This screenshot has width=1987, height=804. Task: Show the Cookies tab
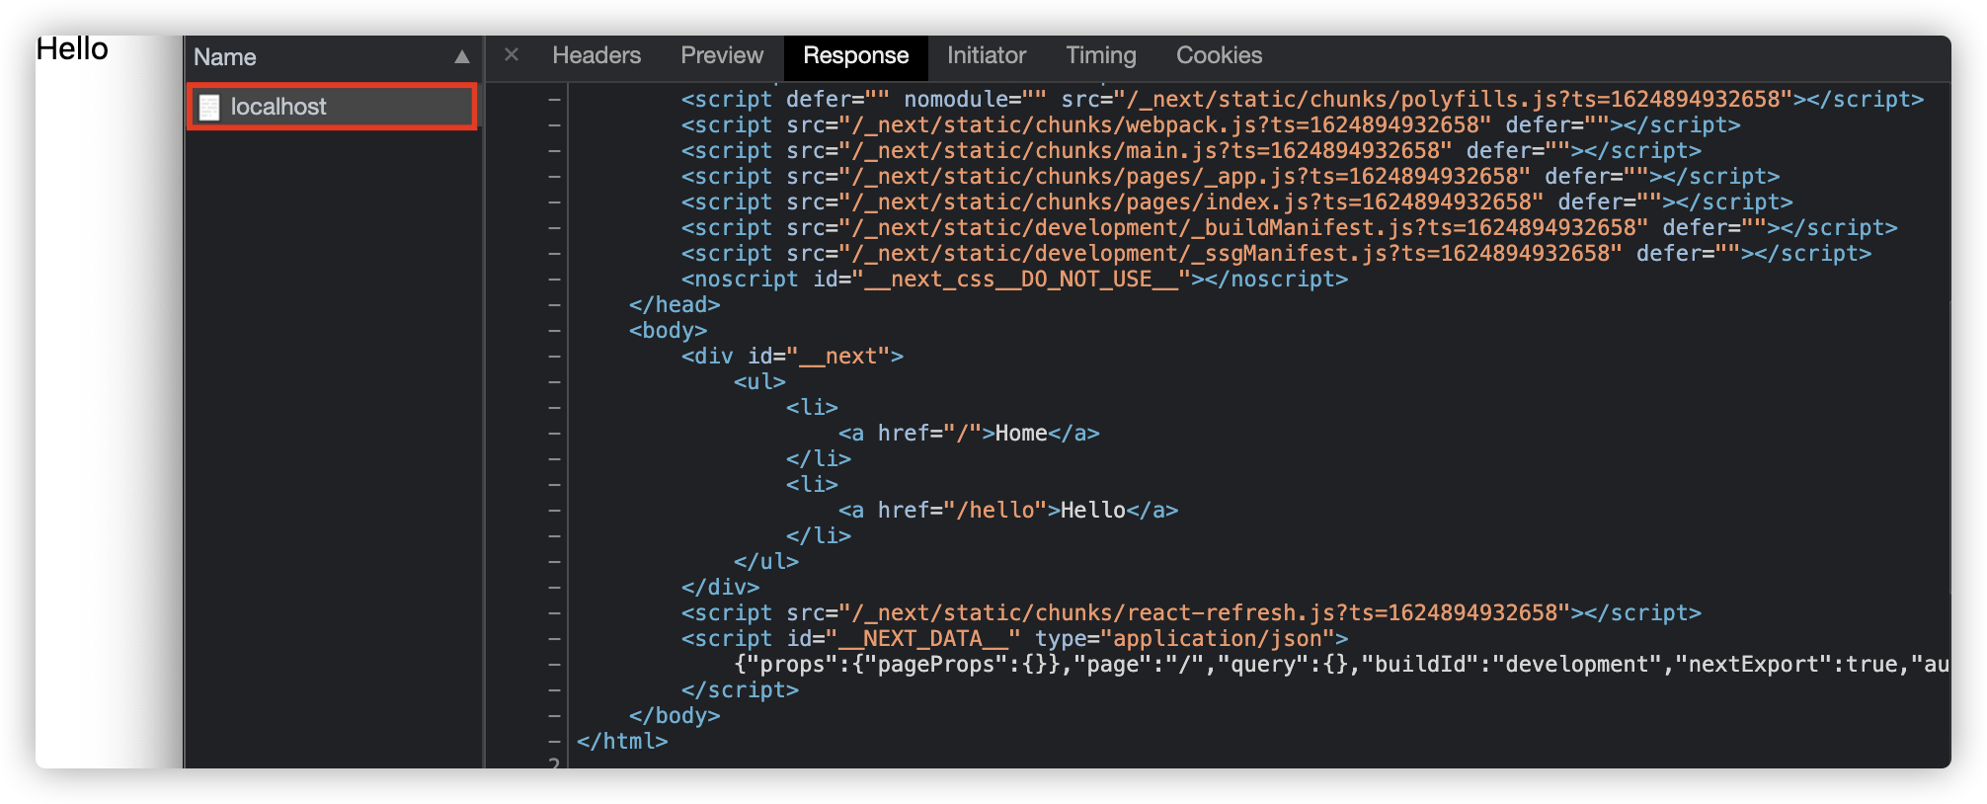pos(1219,55)
